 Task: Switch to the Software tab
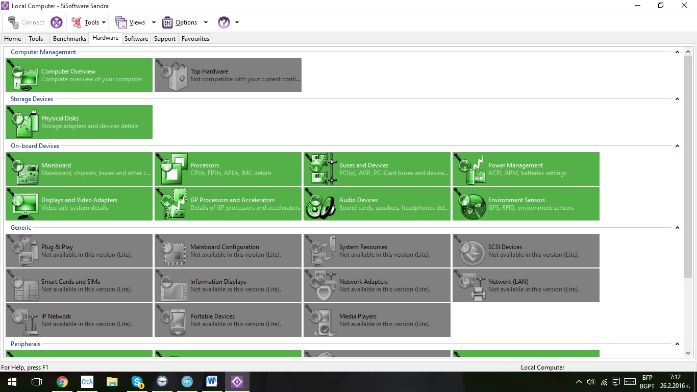[x=136, y=39]
